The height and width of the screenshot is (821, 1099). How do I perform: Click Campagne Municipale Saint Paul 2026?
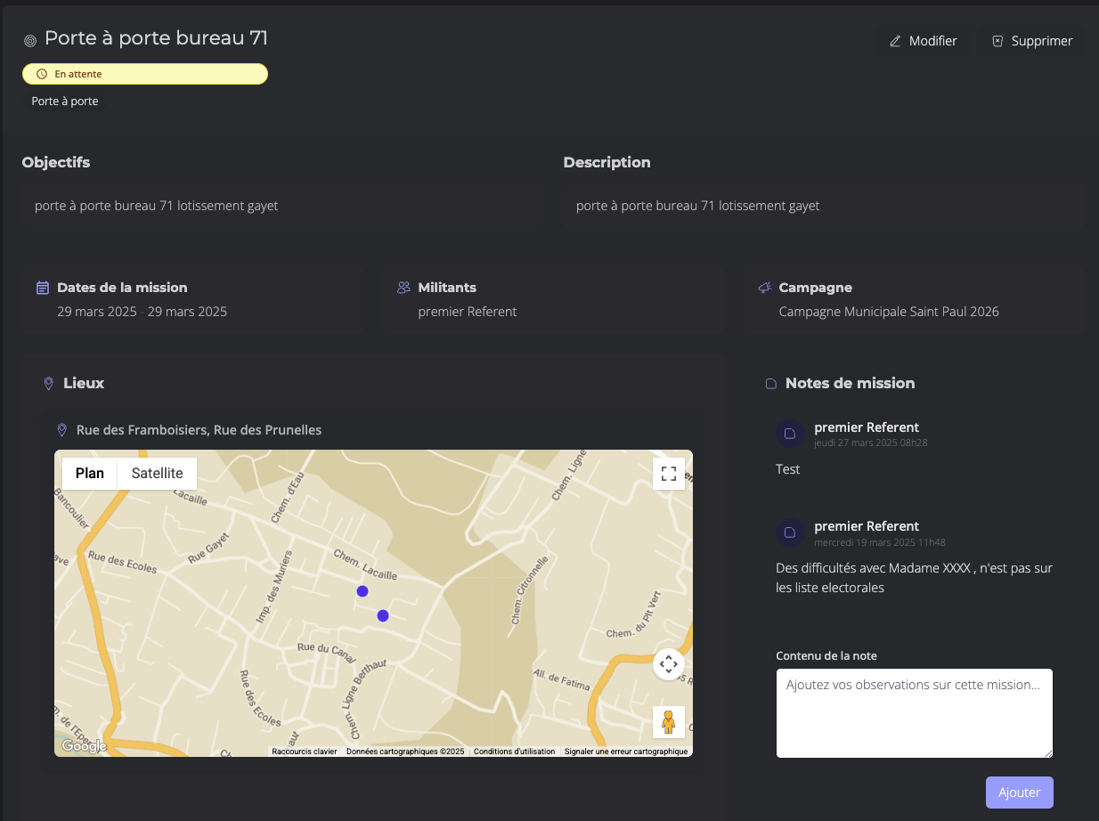(x=889, y=312)
